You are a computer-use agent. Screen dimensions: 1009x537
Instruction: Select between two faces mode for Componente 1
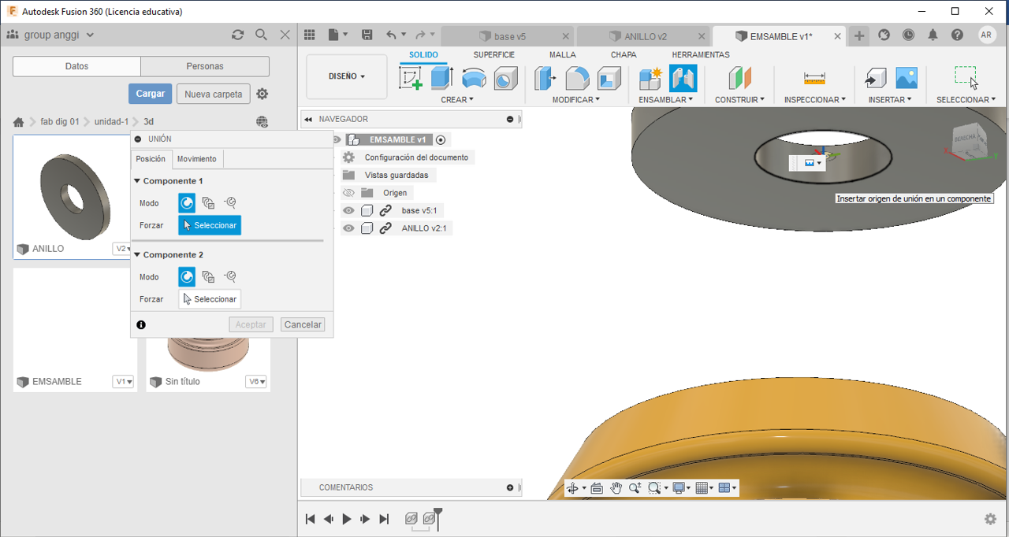coord(208,203)
